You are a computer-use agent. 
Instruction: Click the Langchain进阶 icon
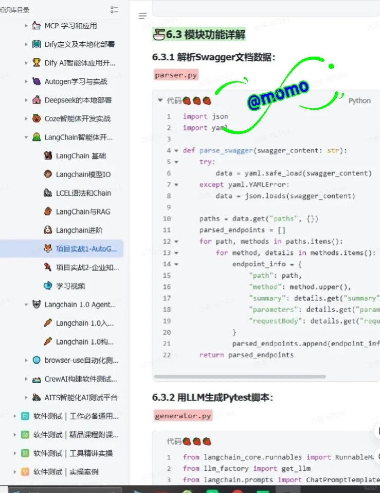tap(48, 230)
